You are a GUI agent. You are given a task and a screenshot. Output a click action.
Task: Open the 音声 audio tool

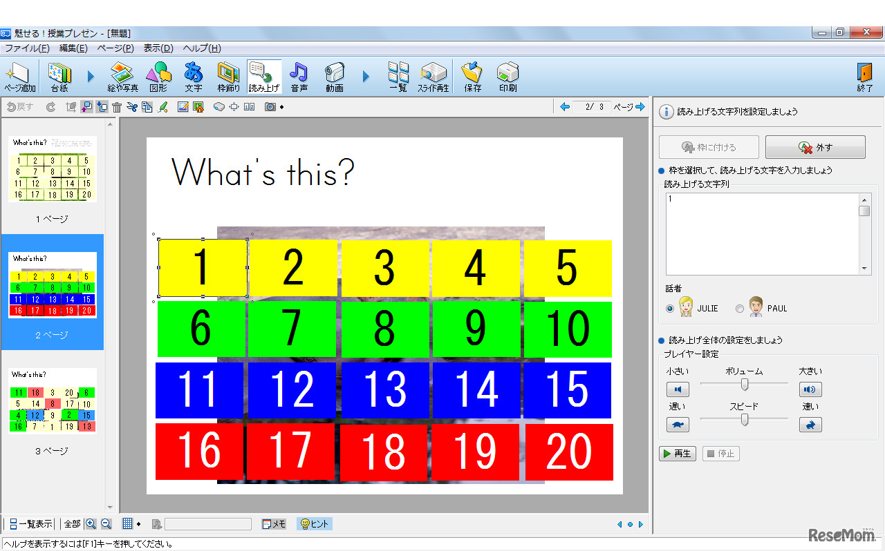pyautogui.click(x=299, y=76)
